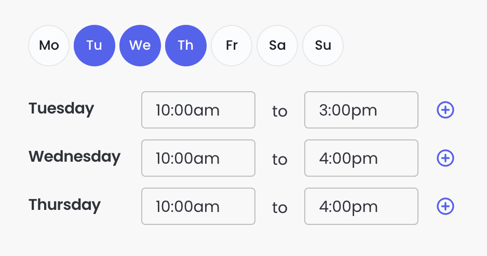Turn off the Th day circle

186,46
